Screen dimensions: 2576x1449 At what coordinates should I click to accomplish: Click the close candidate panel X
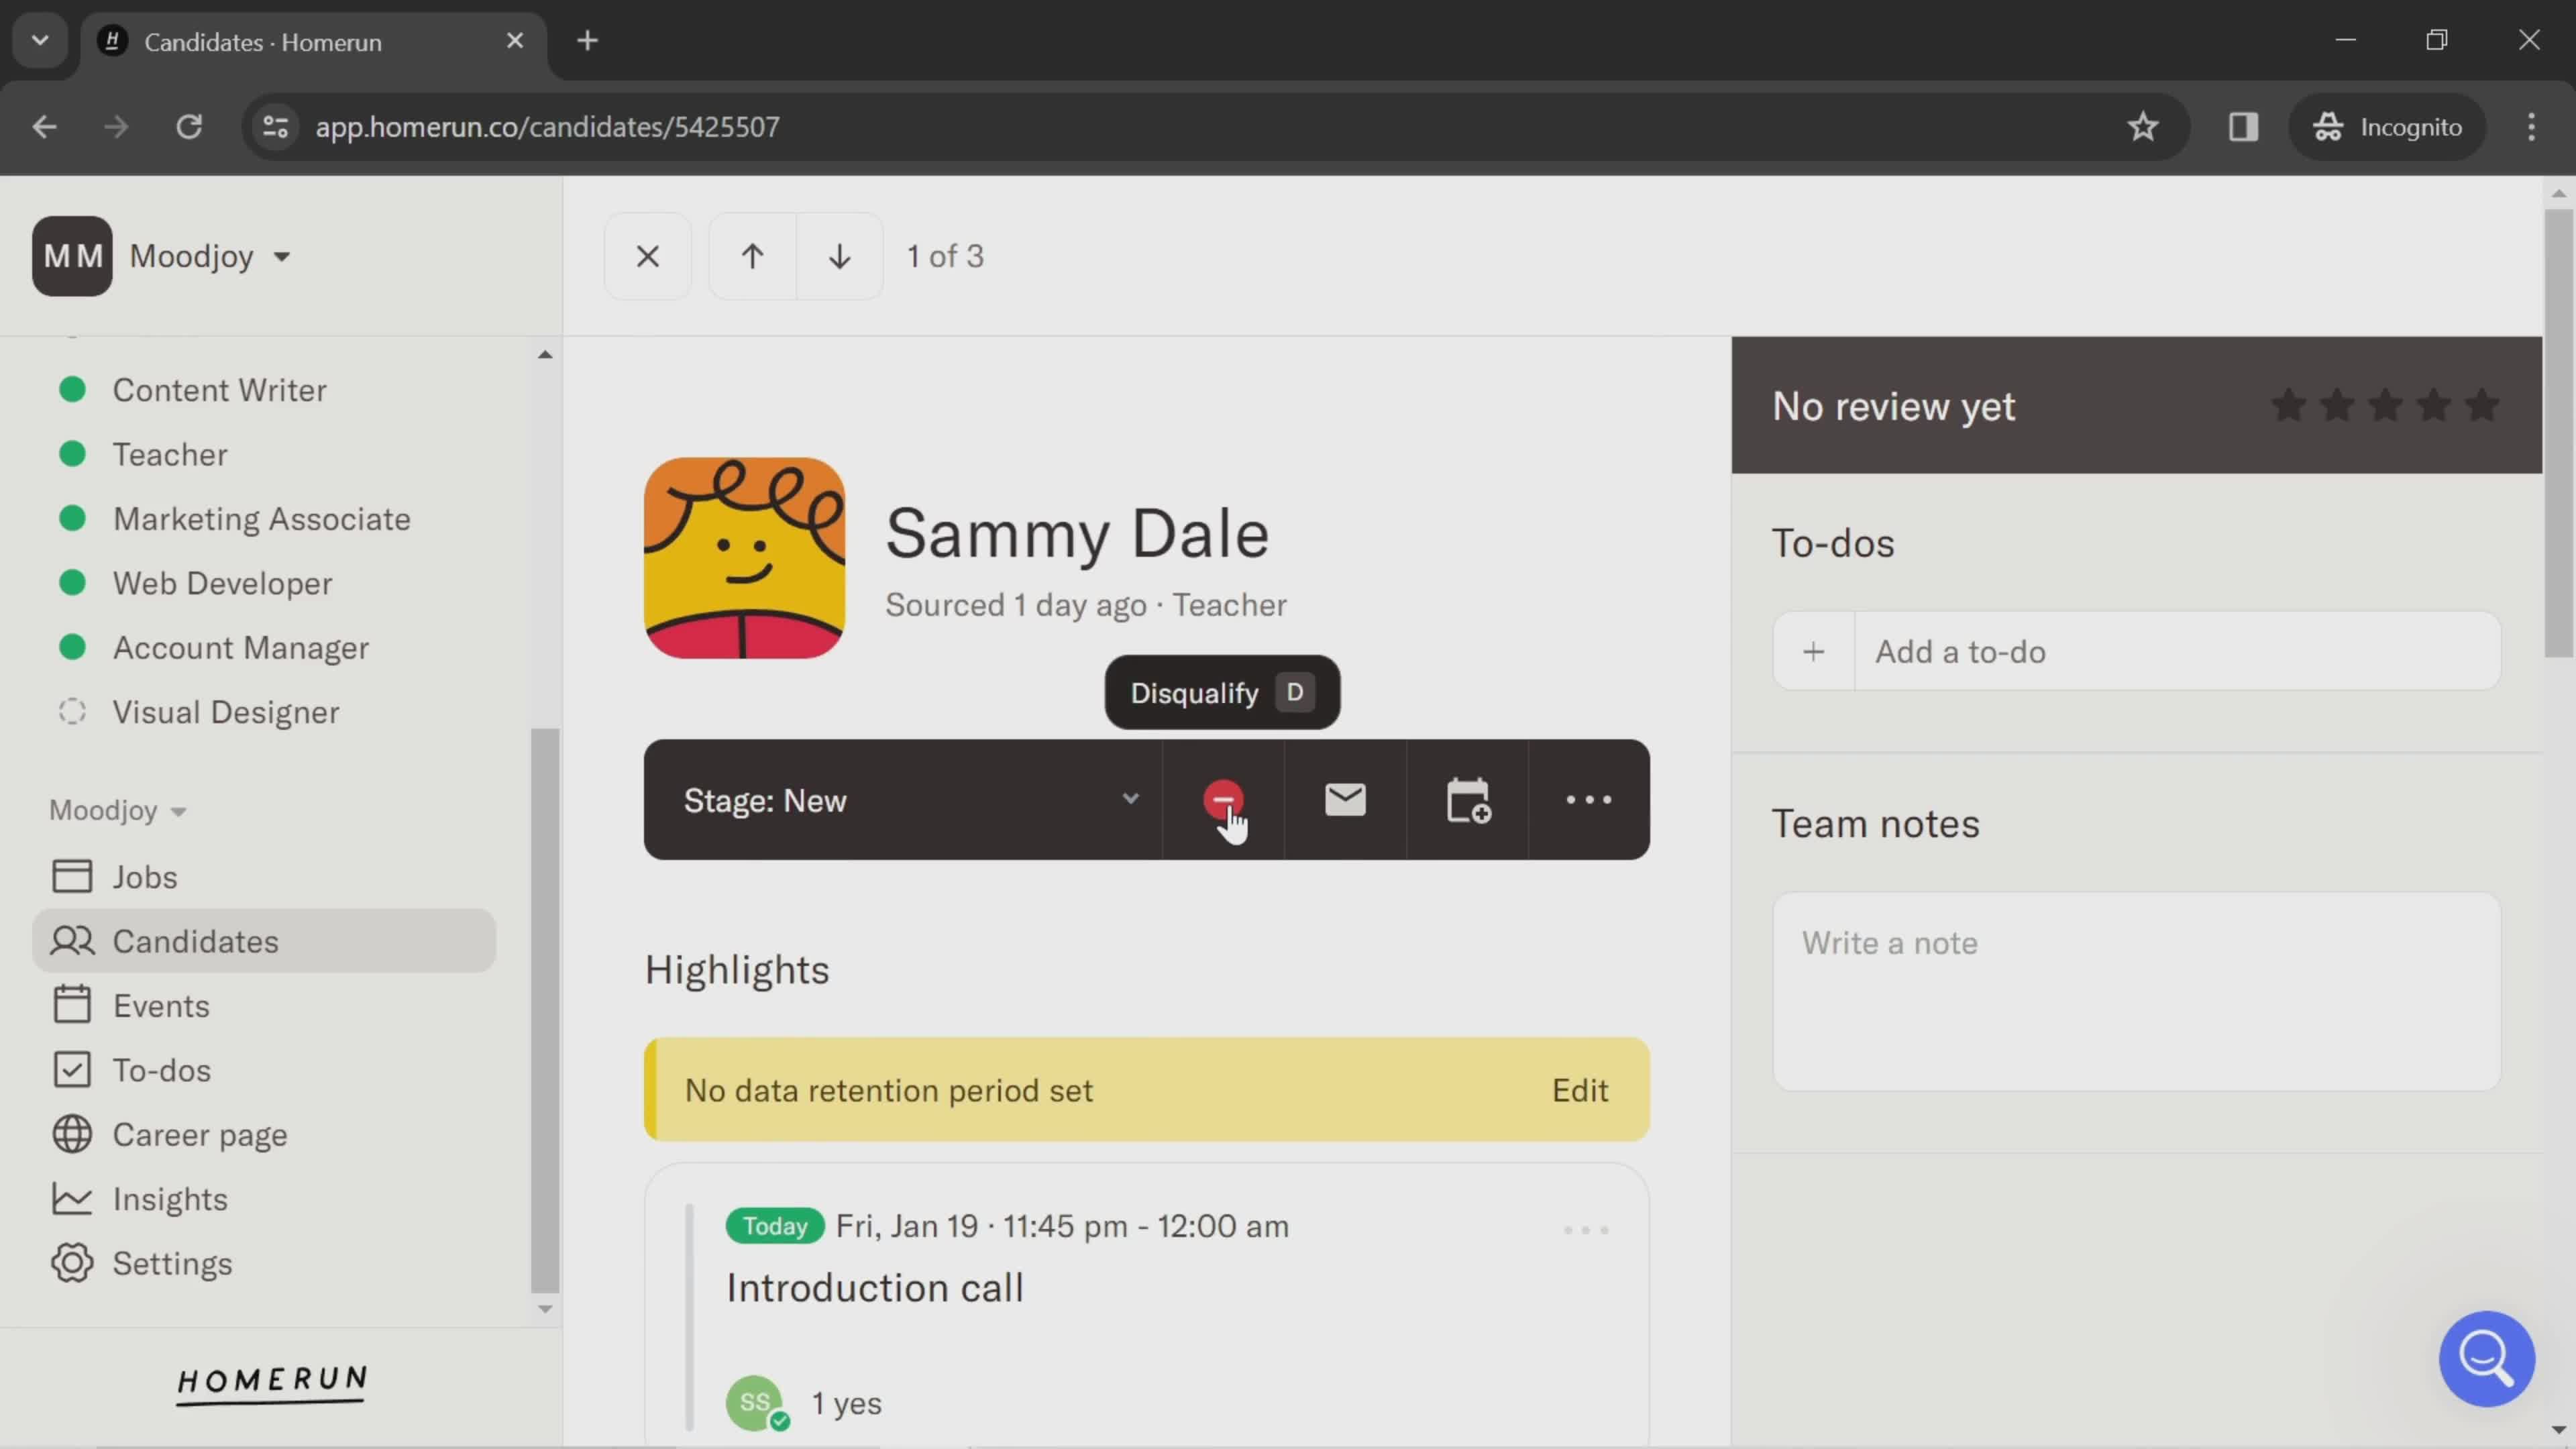[x=647, y=255]
